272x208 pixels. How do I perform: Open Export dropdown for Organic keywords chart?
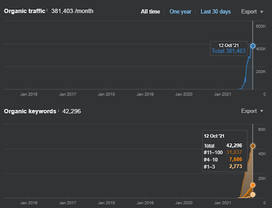(x=252, y=111)
